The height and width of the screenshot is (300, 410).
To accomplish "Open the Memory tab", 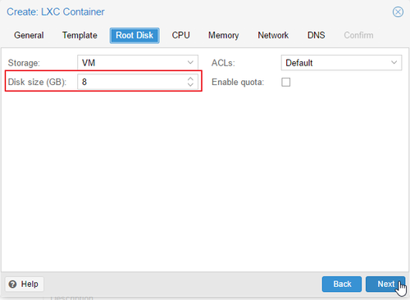I will click(x=223, y=35).
